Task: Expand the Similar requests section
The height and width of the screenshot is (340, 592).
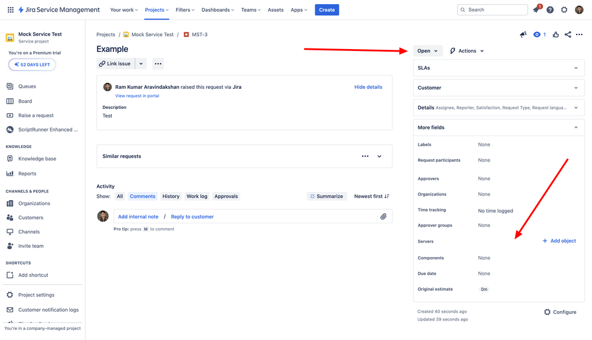Action: tap(379, 156)
